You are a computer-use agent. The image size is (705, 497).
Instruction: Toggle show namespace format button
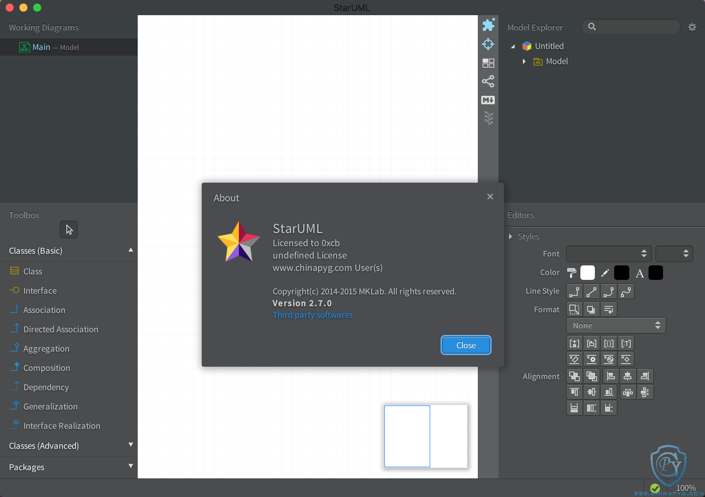tap(591, 344)
